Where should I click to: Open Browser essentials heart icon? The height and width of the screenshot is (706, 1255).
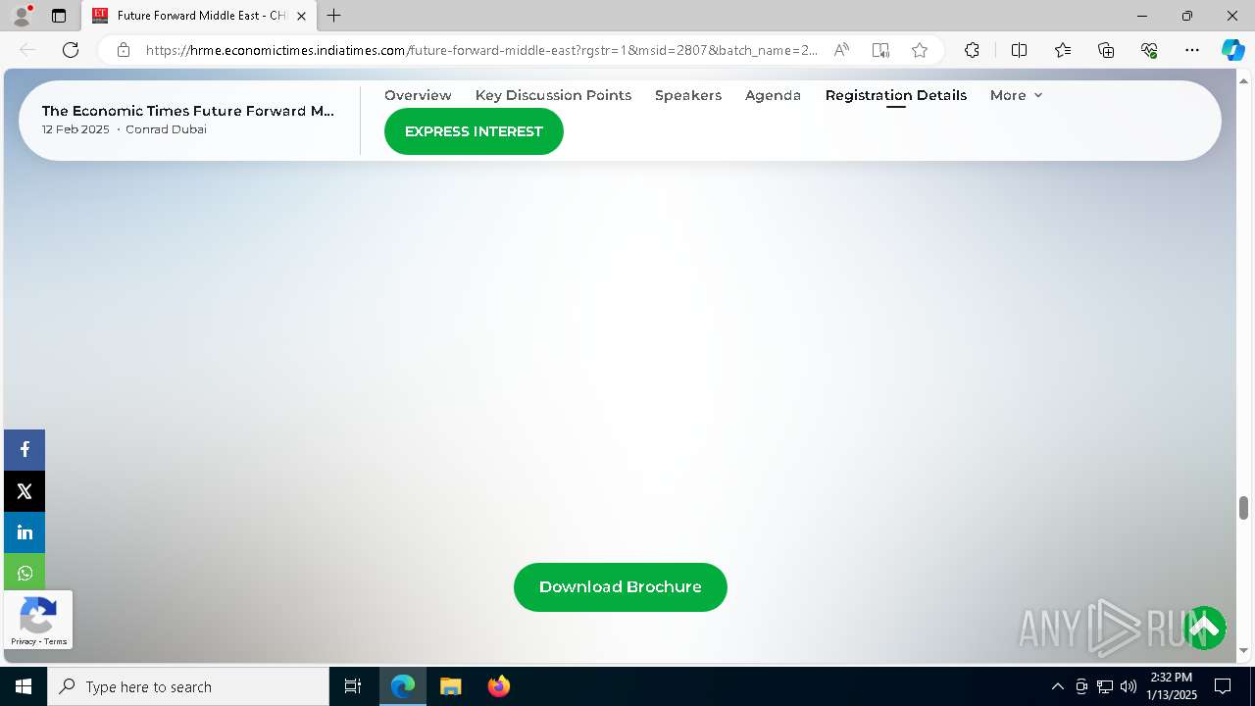click(x=1149, y=50)
